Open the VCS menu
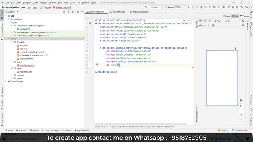This screenshot has width=253, height=142. point(78,2)
